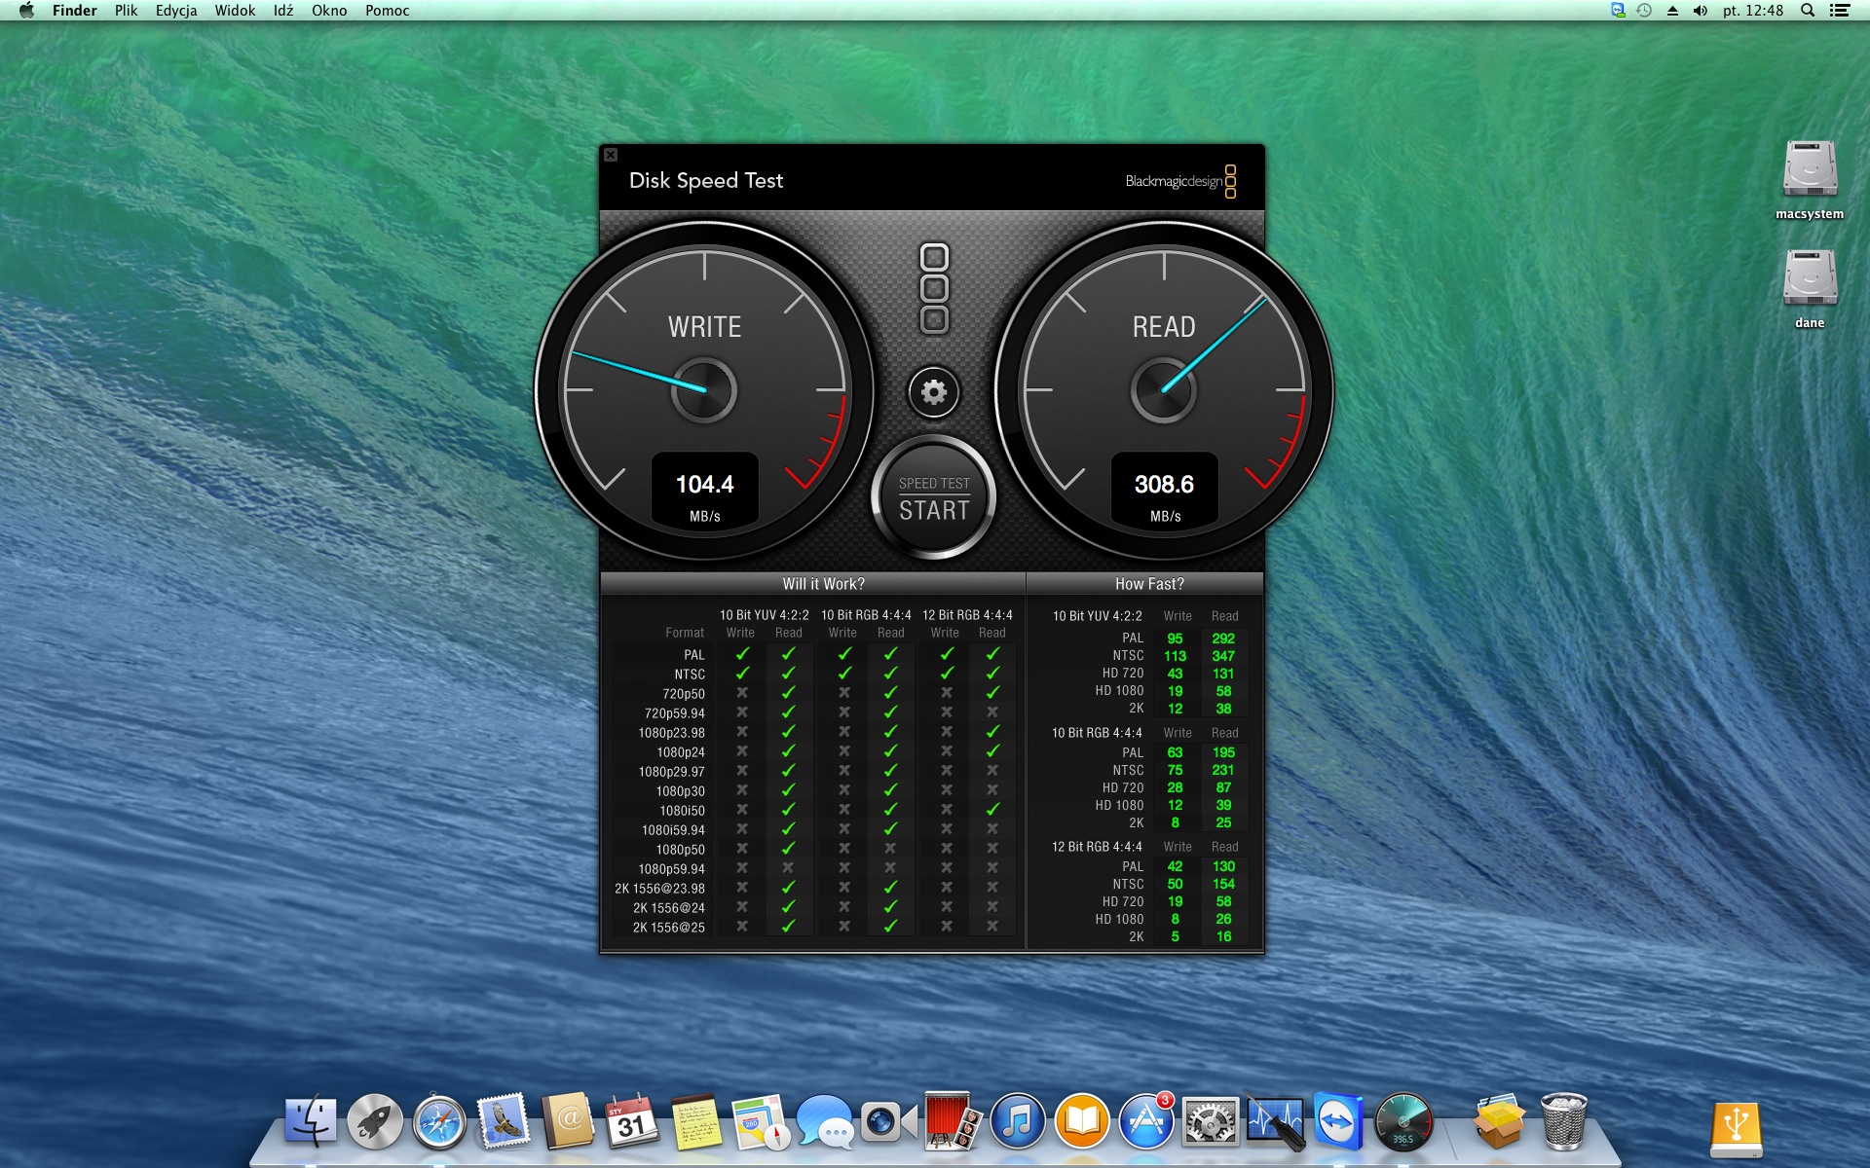
Task: Click Disk Speed Test gauge Dock icon
Action: point(1402,1121)
